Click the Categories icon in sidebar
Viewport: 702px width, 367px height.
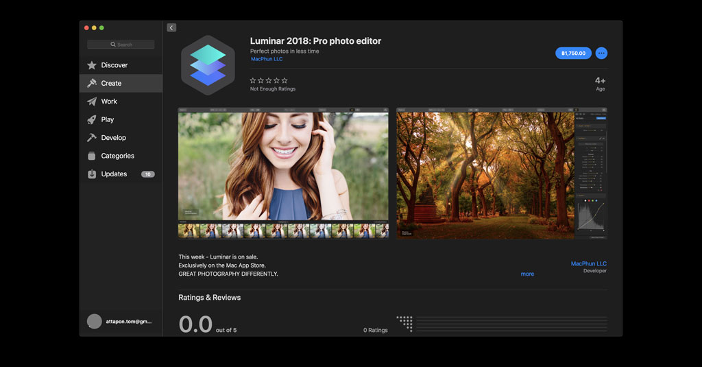click(x=92, y=156)
